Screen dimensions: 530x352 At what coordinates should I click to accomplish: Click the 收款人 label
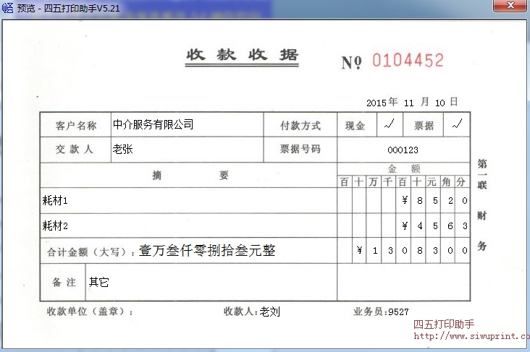tap(241, 312)
